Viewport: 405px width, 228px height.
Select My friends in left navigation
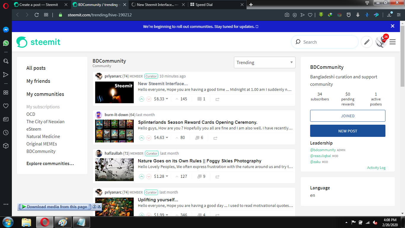(x=38, y=81)
